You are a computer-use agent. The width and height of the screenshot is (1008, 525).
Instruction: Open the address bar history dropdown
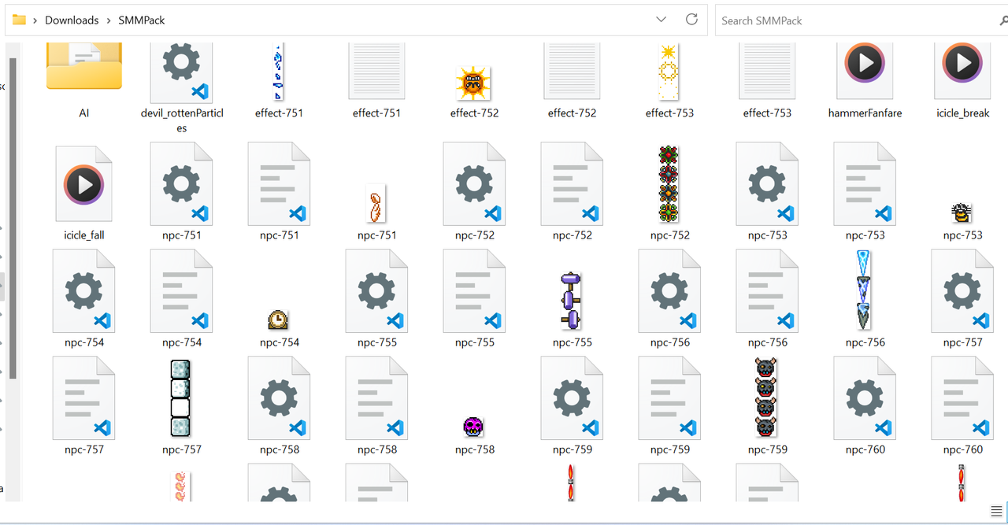point(661,20)
